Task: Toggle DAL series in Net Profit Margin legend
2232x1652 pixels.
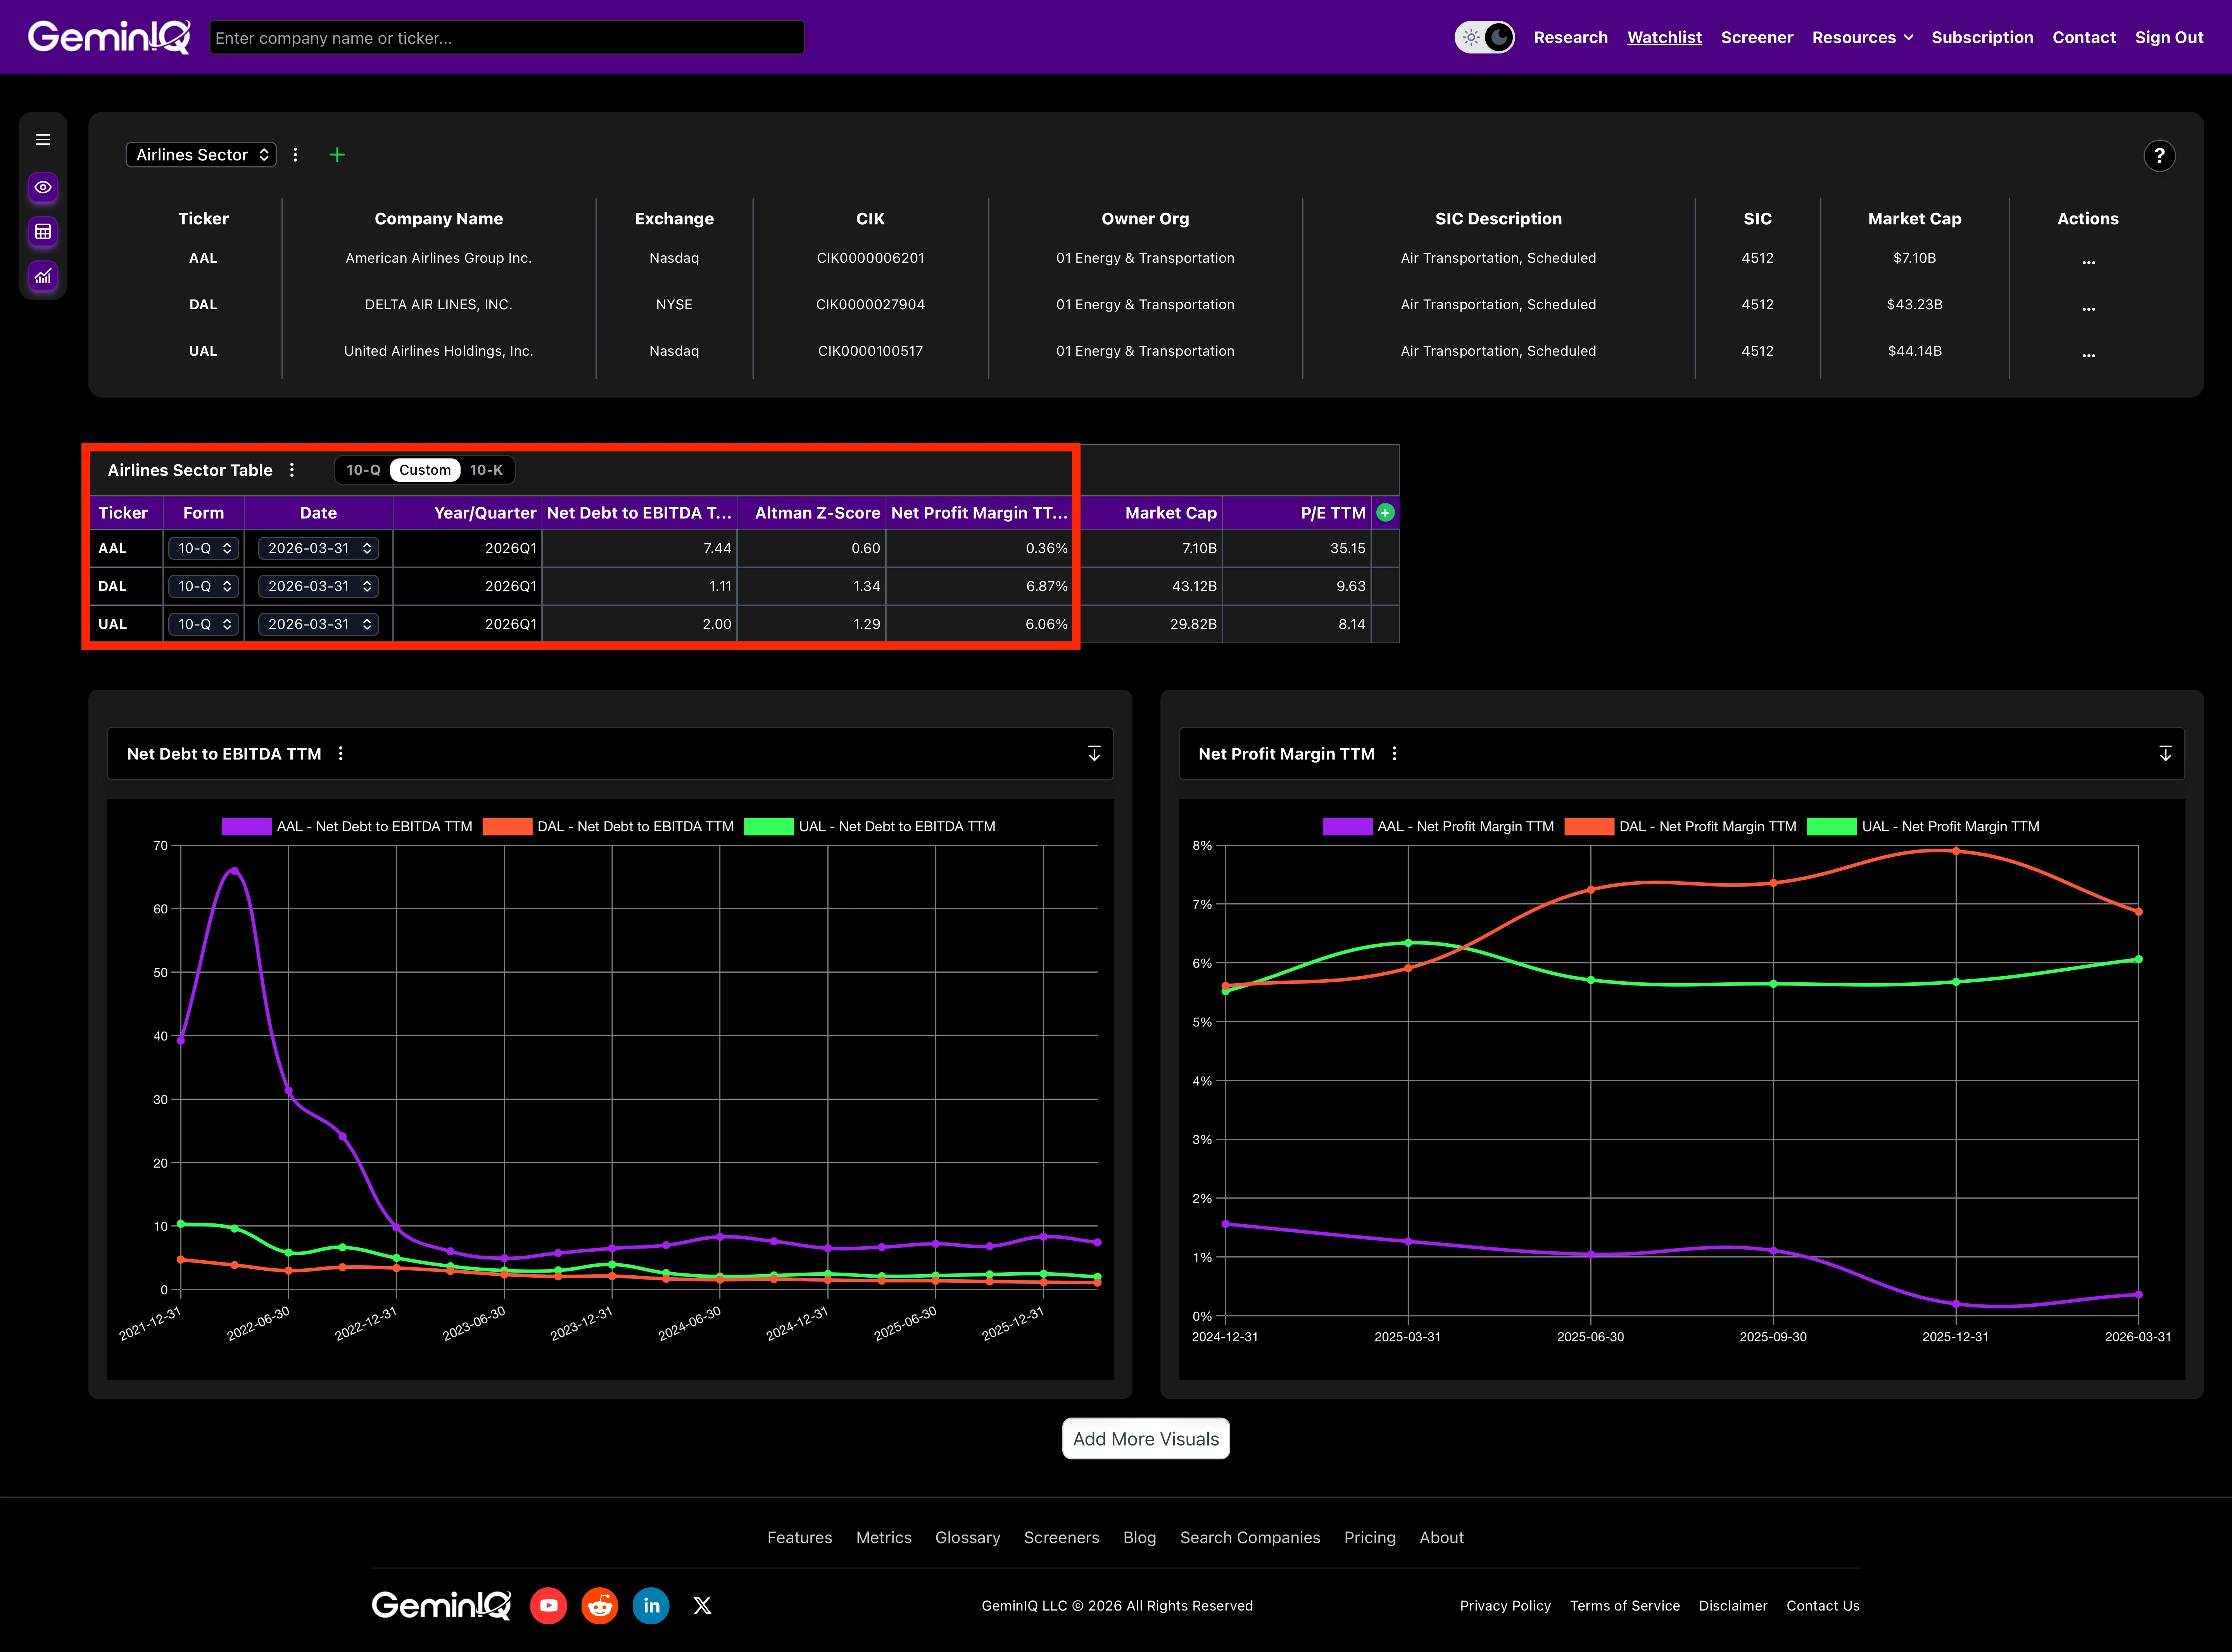Action: pyautogui.click(x=1681, y=827)
